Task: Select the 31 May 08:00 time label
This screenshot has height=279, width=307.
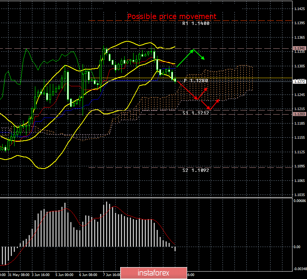Action: click(18, 275)
